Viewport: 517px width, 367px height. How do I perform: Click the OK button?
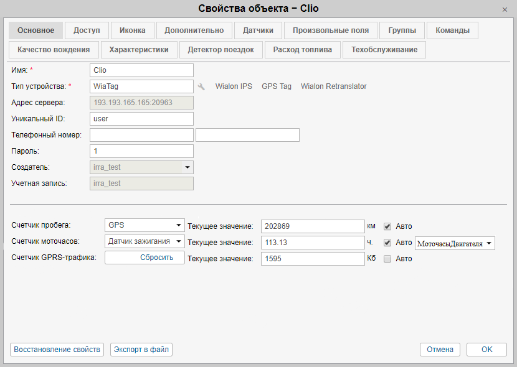click(486, 350)
